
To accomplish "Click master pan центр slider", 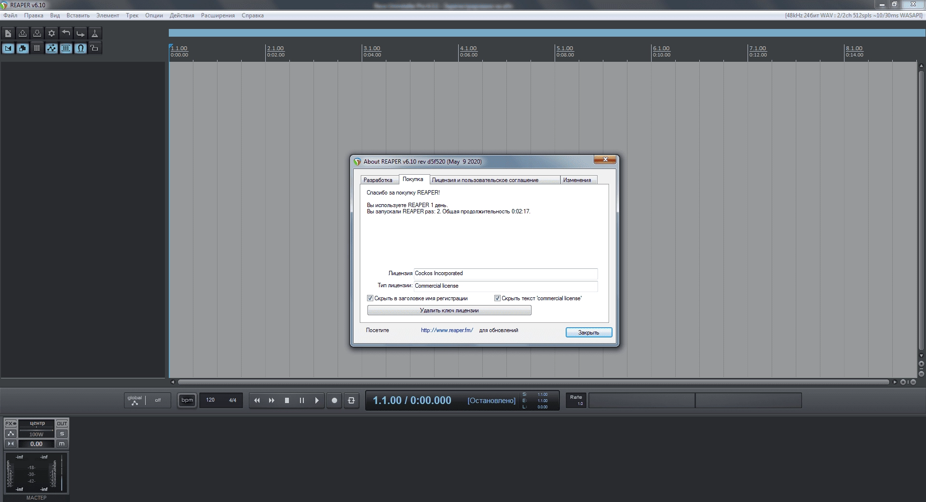I will tap(37, 423).
